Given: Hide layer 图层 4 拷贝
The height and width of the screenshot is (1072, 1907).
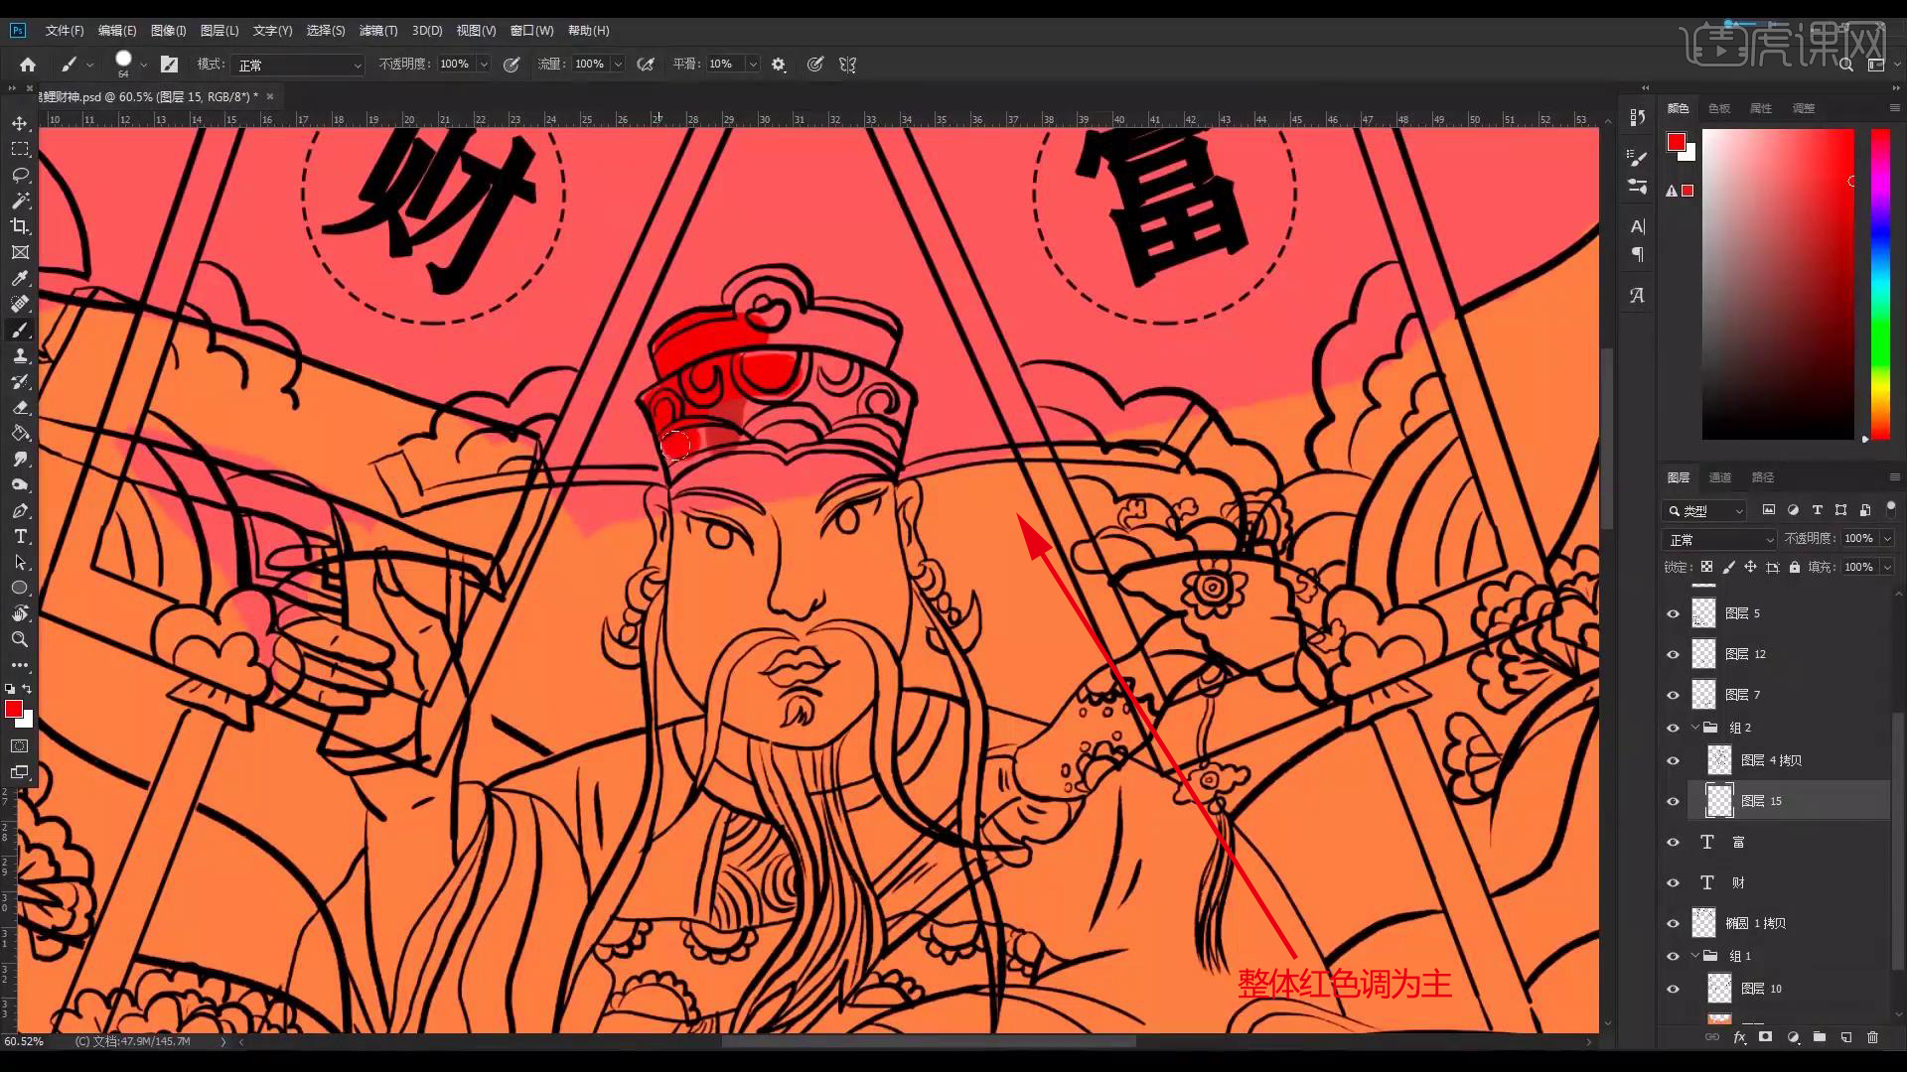Looking at the screenshot, I should [x=1674, y=760].
